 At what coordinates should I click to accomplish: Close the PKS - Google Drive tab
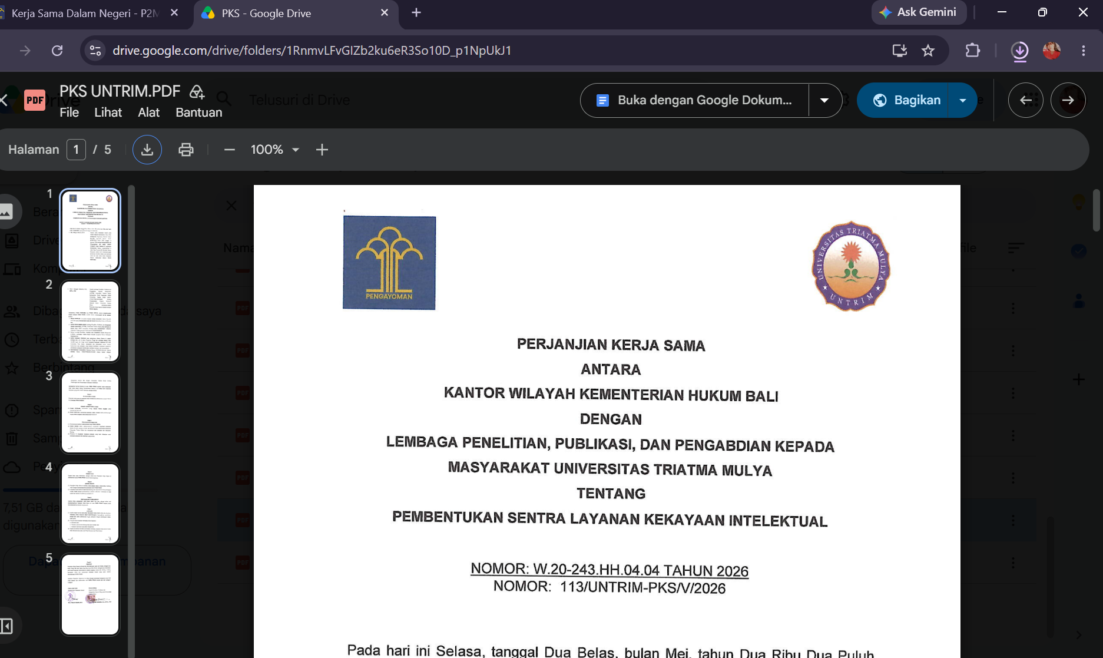click(385, 12)
